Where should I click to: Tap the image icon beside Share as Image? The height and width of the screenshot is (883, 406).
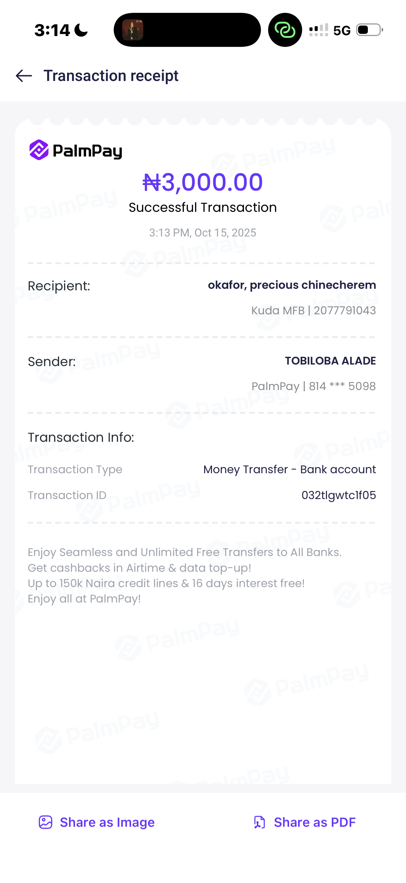click(46, 822)
